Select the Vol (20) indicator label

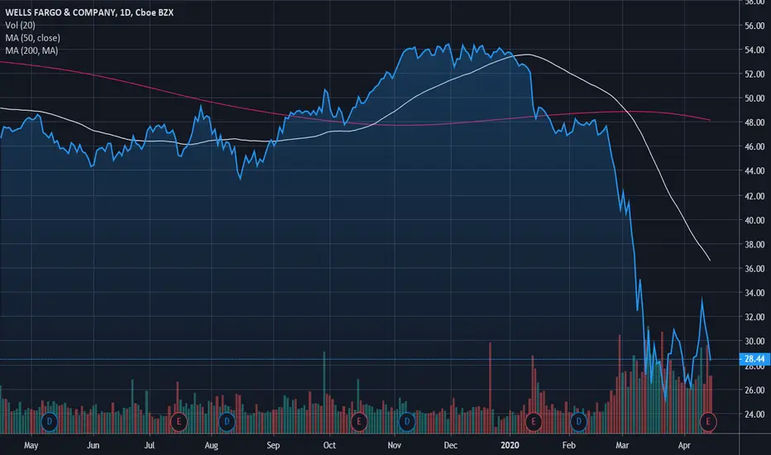coord(20,25)
